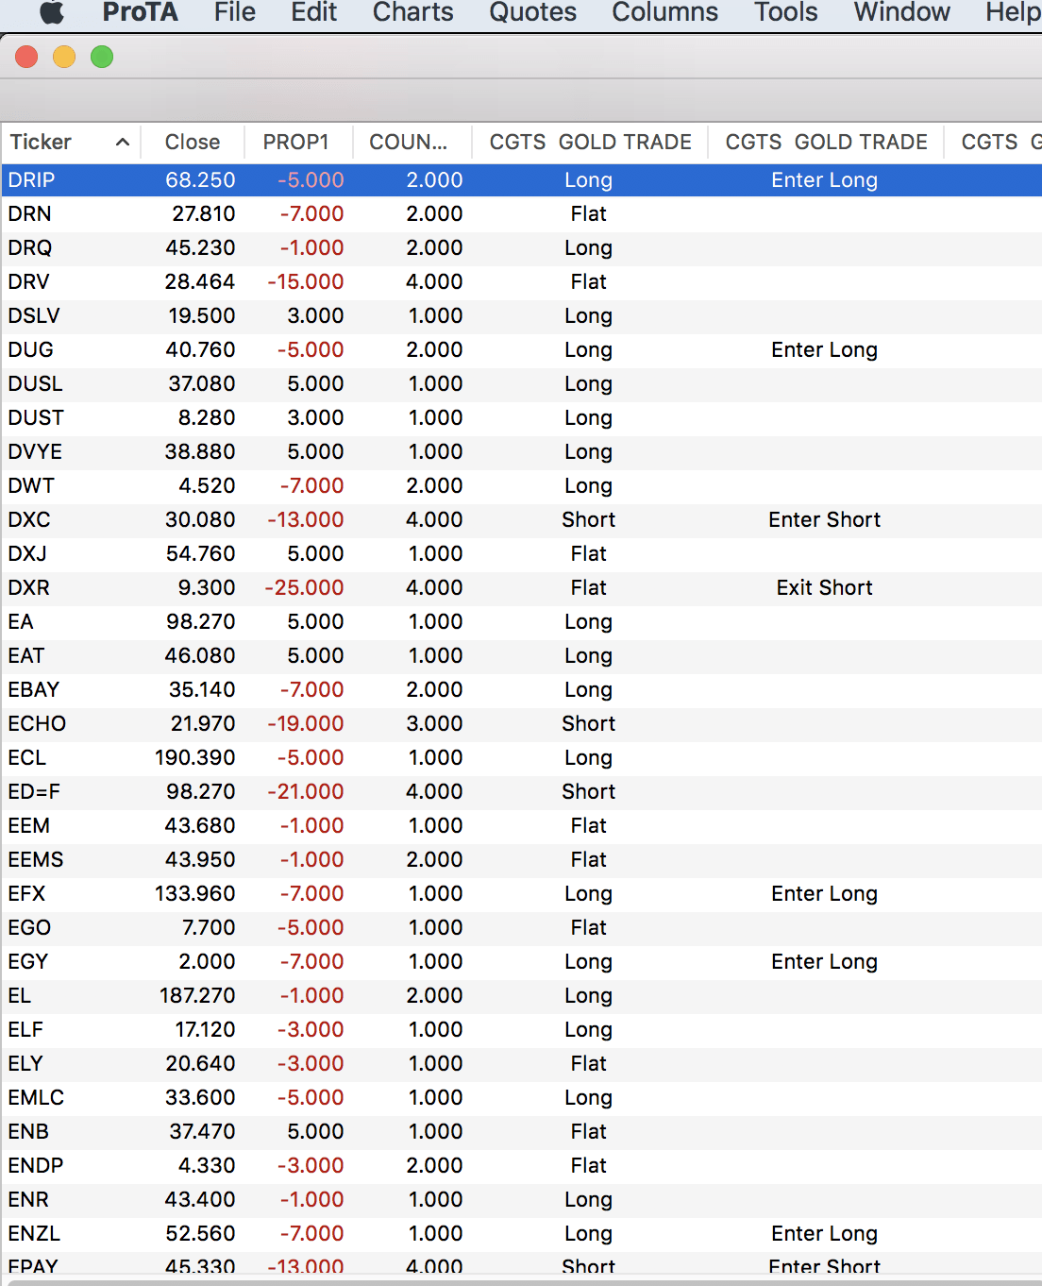The image size is (1042, 1286).
Task: Select the DVYE ticker
Action: tap(35, 452)
